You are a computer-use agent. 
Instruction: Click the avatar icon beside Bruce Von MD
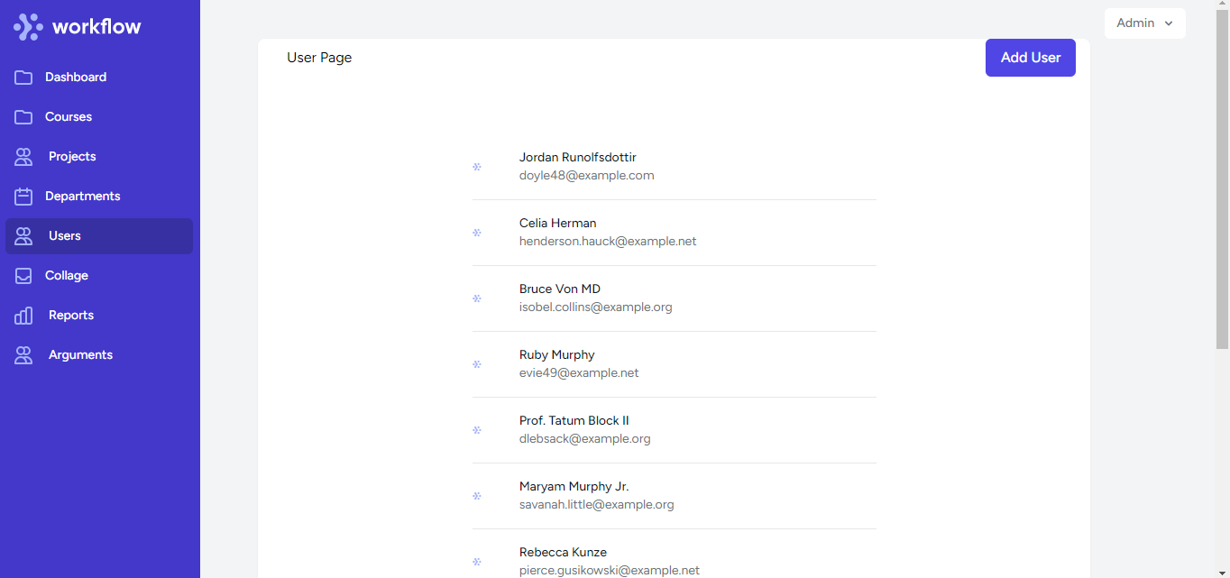(x=476, y=299)
